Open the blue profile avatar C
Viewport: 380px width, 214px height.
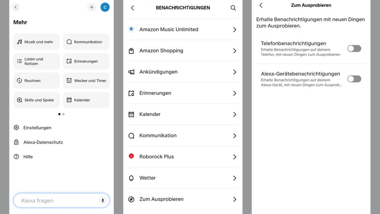[105, 7]
